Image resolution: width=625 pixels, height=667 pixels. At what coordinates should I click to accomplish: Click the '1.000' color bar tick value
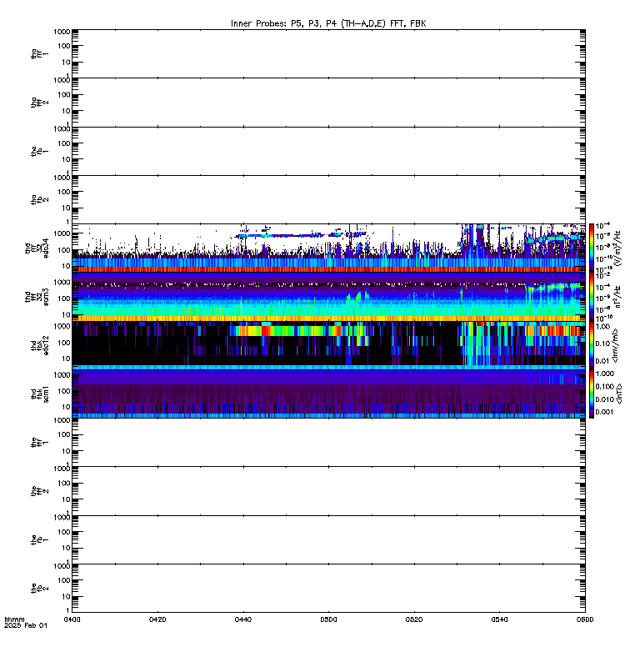[x=605, y=374]
